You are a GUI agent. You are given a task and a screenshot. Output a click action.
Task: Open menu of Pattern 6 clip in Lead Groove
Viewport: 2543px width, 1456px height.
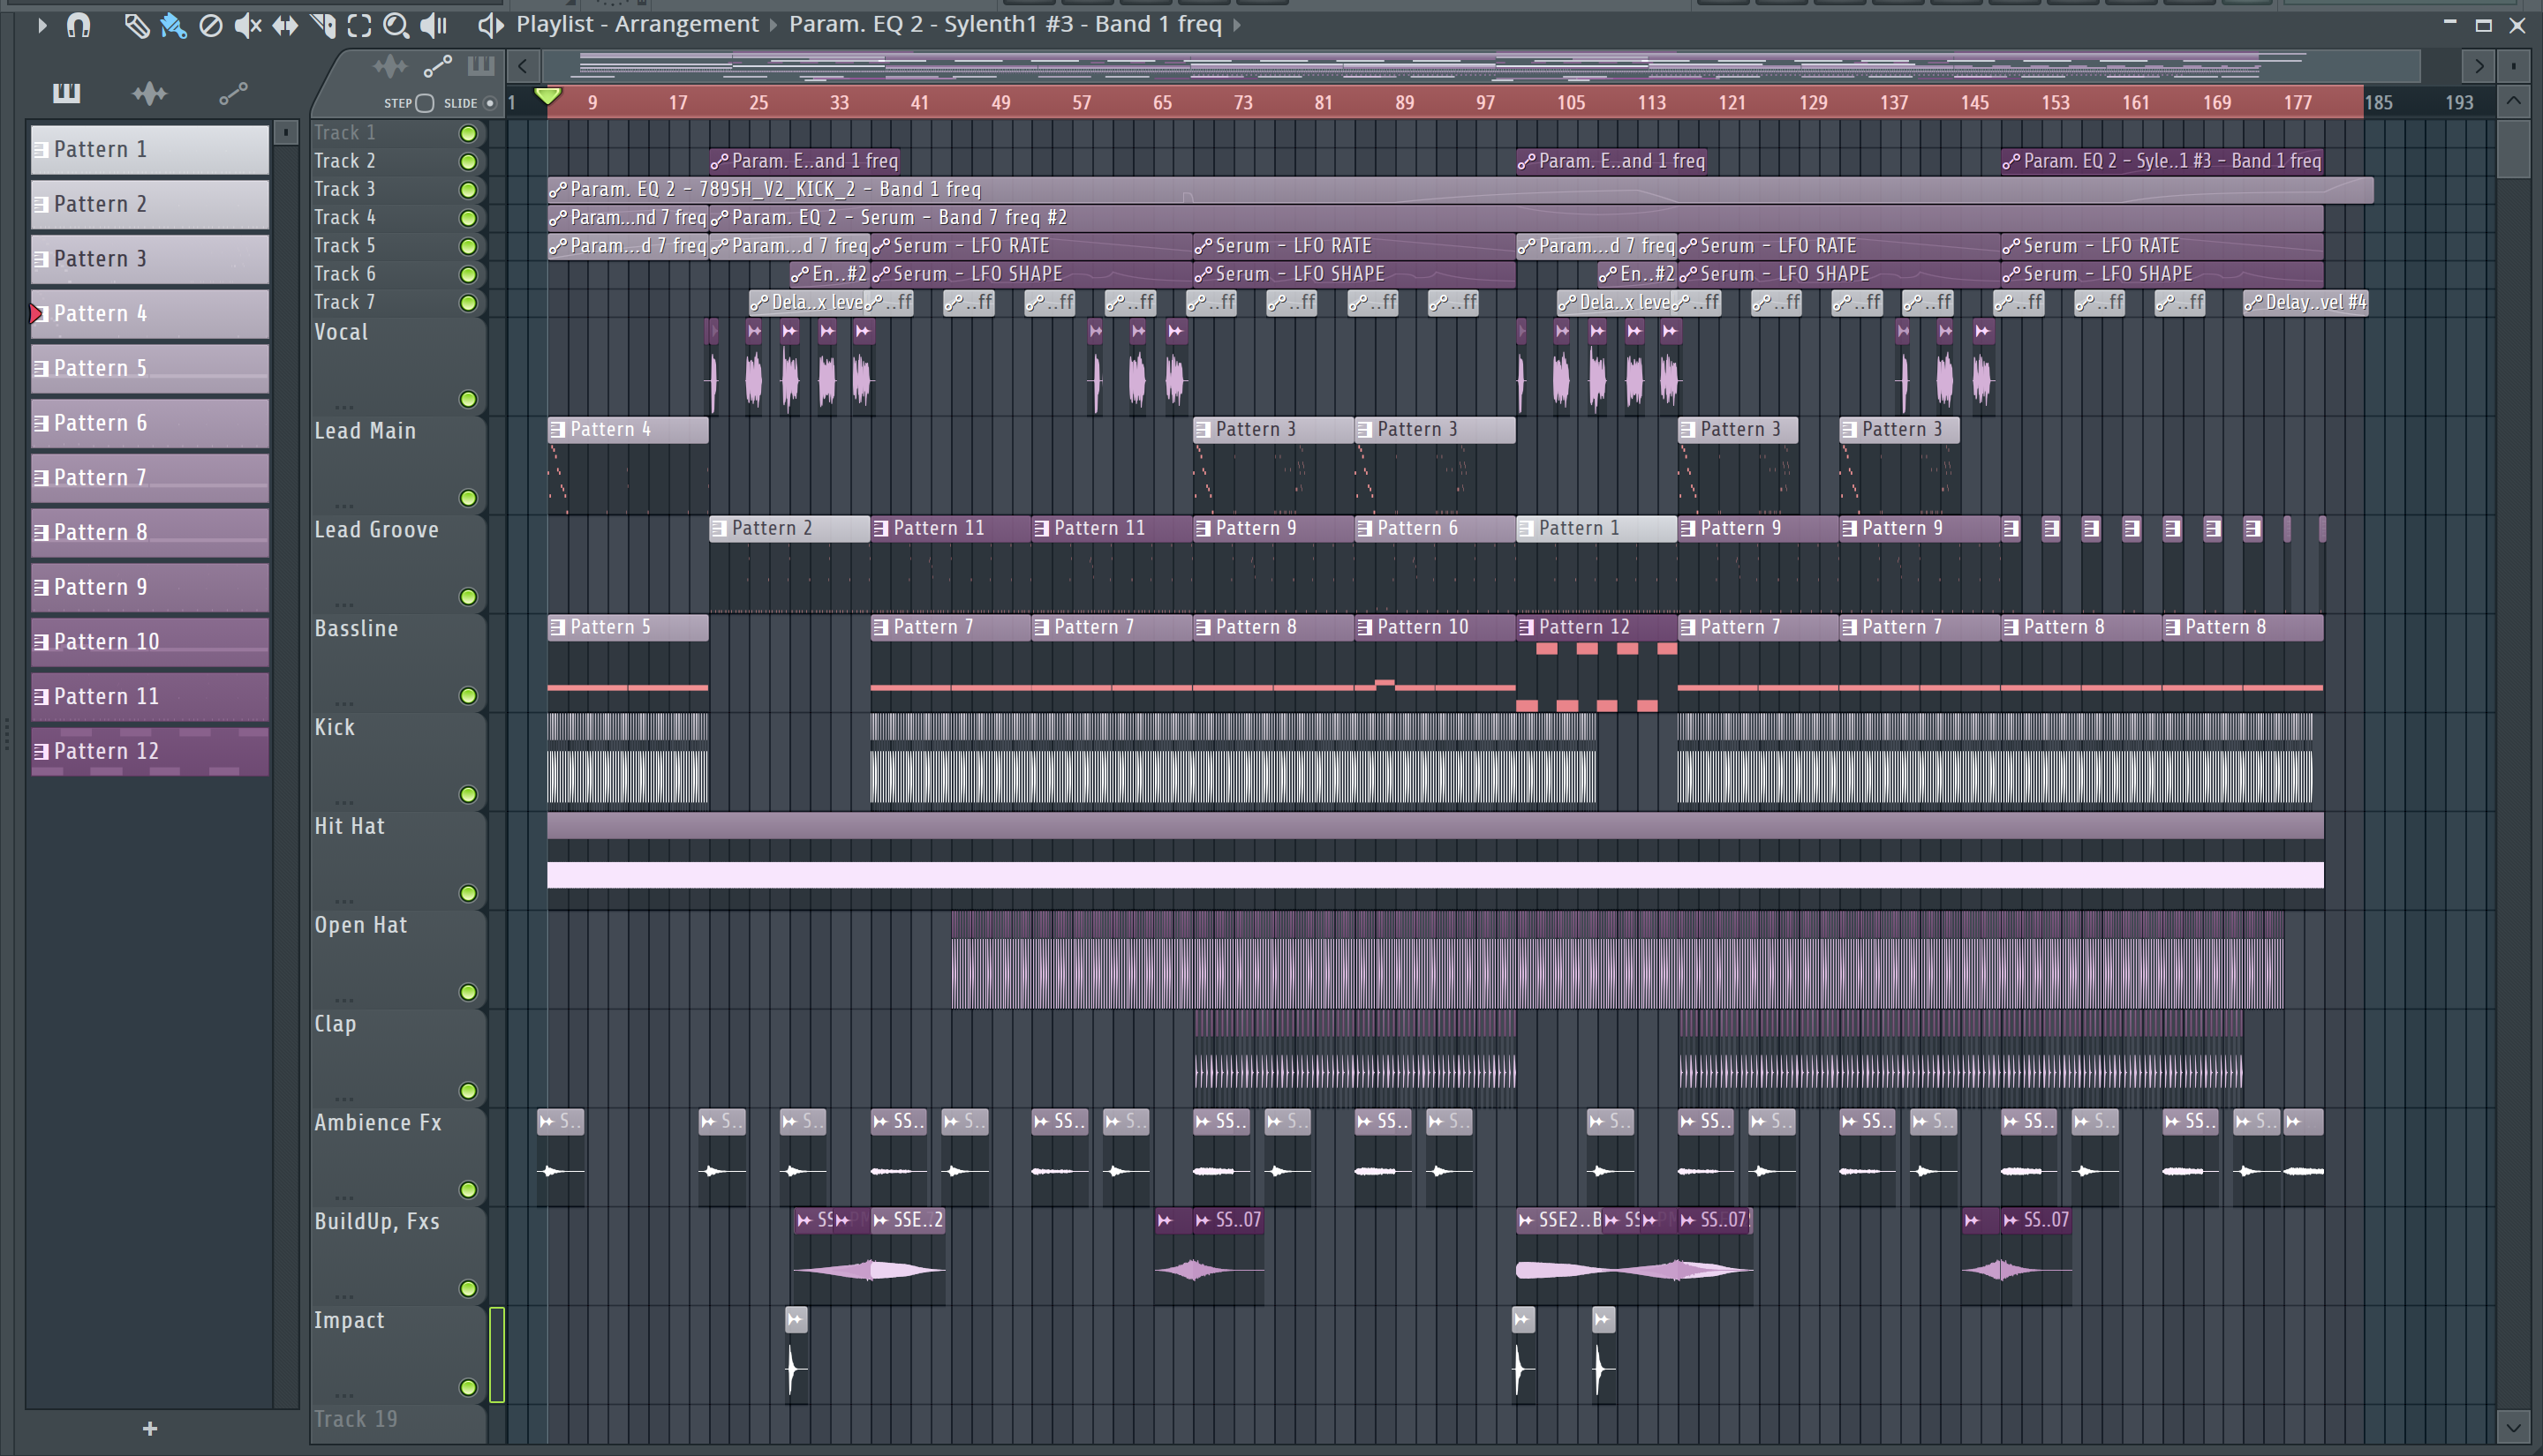pyautogui.click(x=1364, y=529)
